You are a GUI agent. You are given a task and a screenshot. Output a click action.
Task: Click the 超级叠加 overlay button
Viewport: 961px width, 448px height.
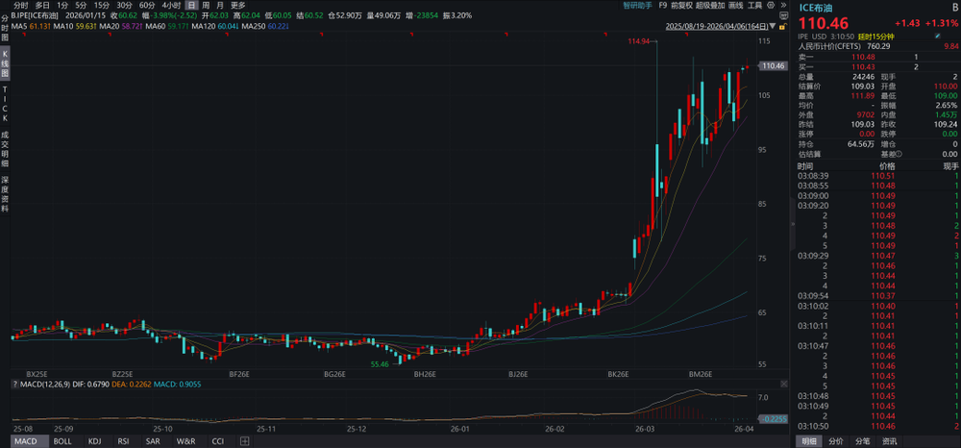pyautogui.click(x=711, y=5)
